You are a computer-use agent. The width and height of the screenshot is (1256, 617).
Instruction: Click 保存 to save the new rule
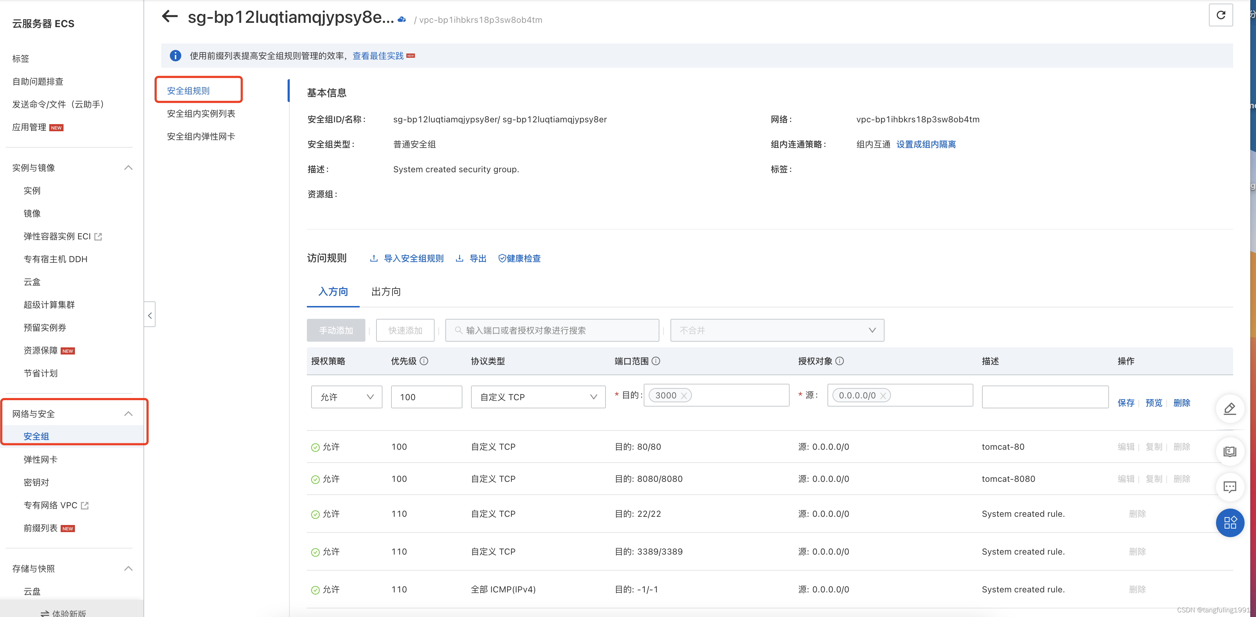tap(1126, 403)
